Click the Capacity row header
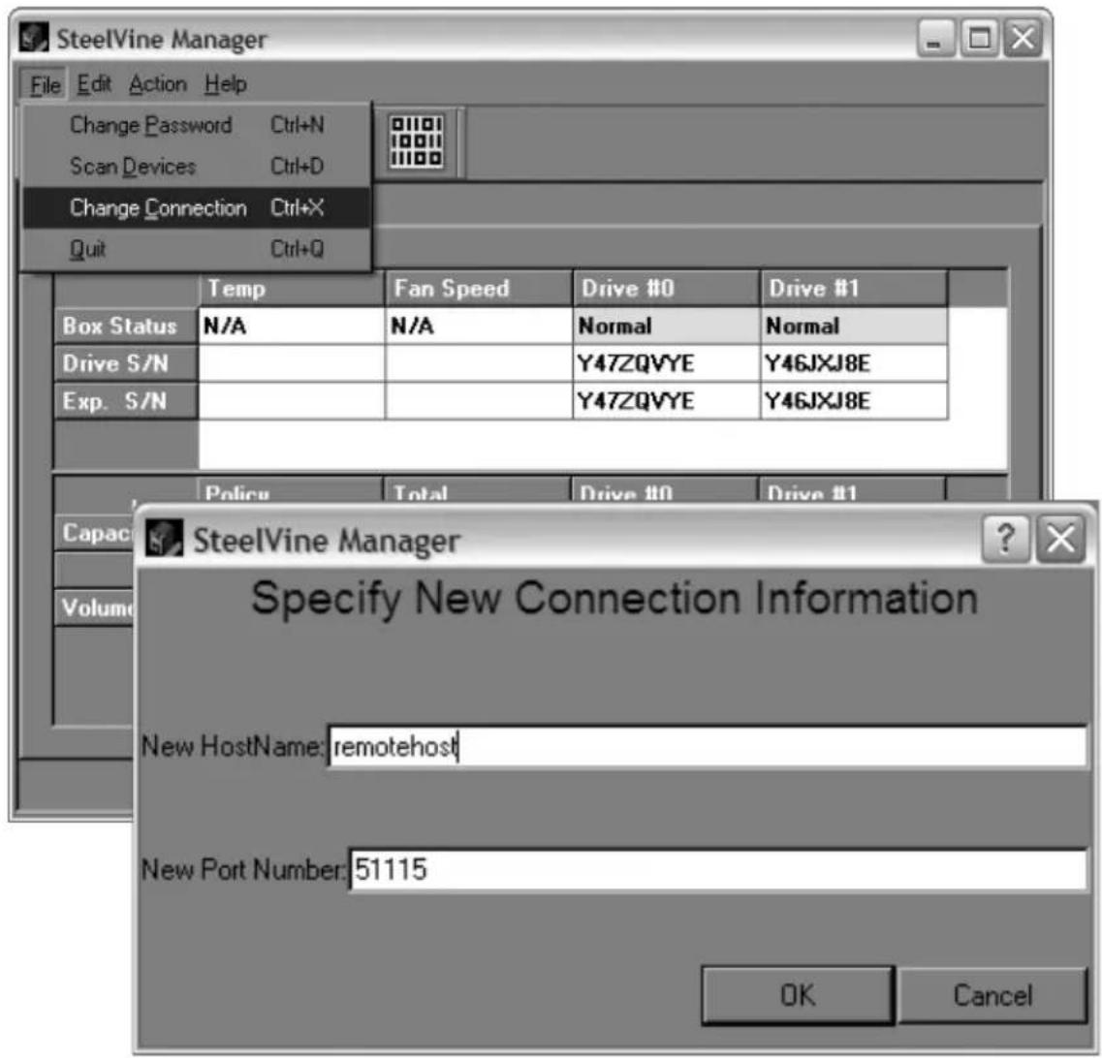 coord(95,533)
